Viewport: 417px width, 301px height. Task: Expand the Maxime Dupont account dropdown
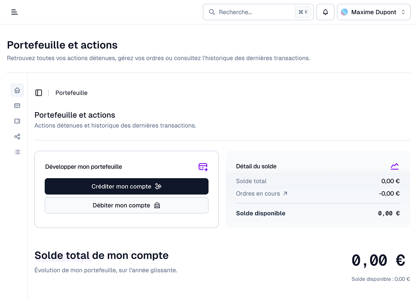tap(403, 12)
